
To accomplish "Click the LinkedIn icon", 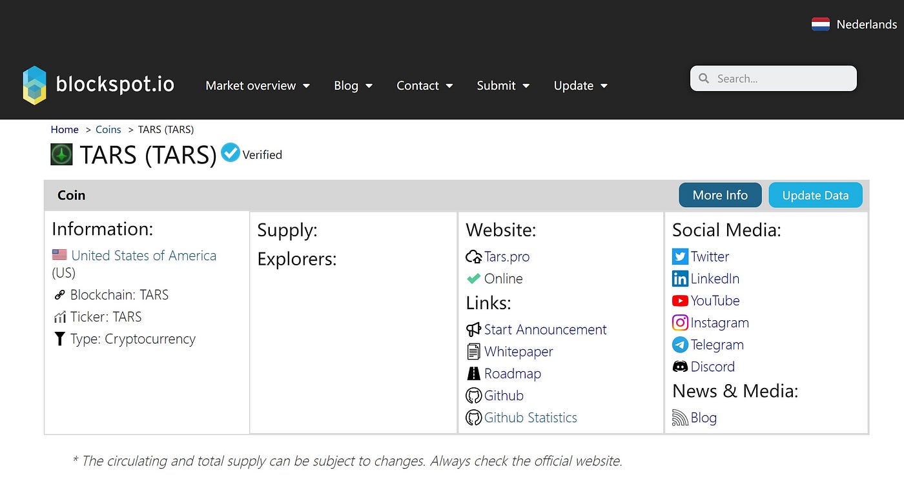I will pyautogui.click(x=680, y=278).
